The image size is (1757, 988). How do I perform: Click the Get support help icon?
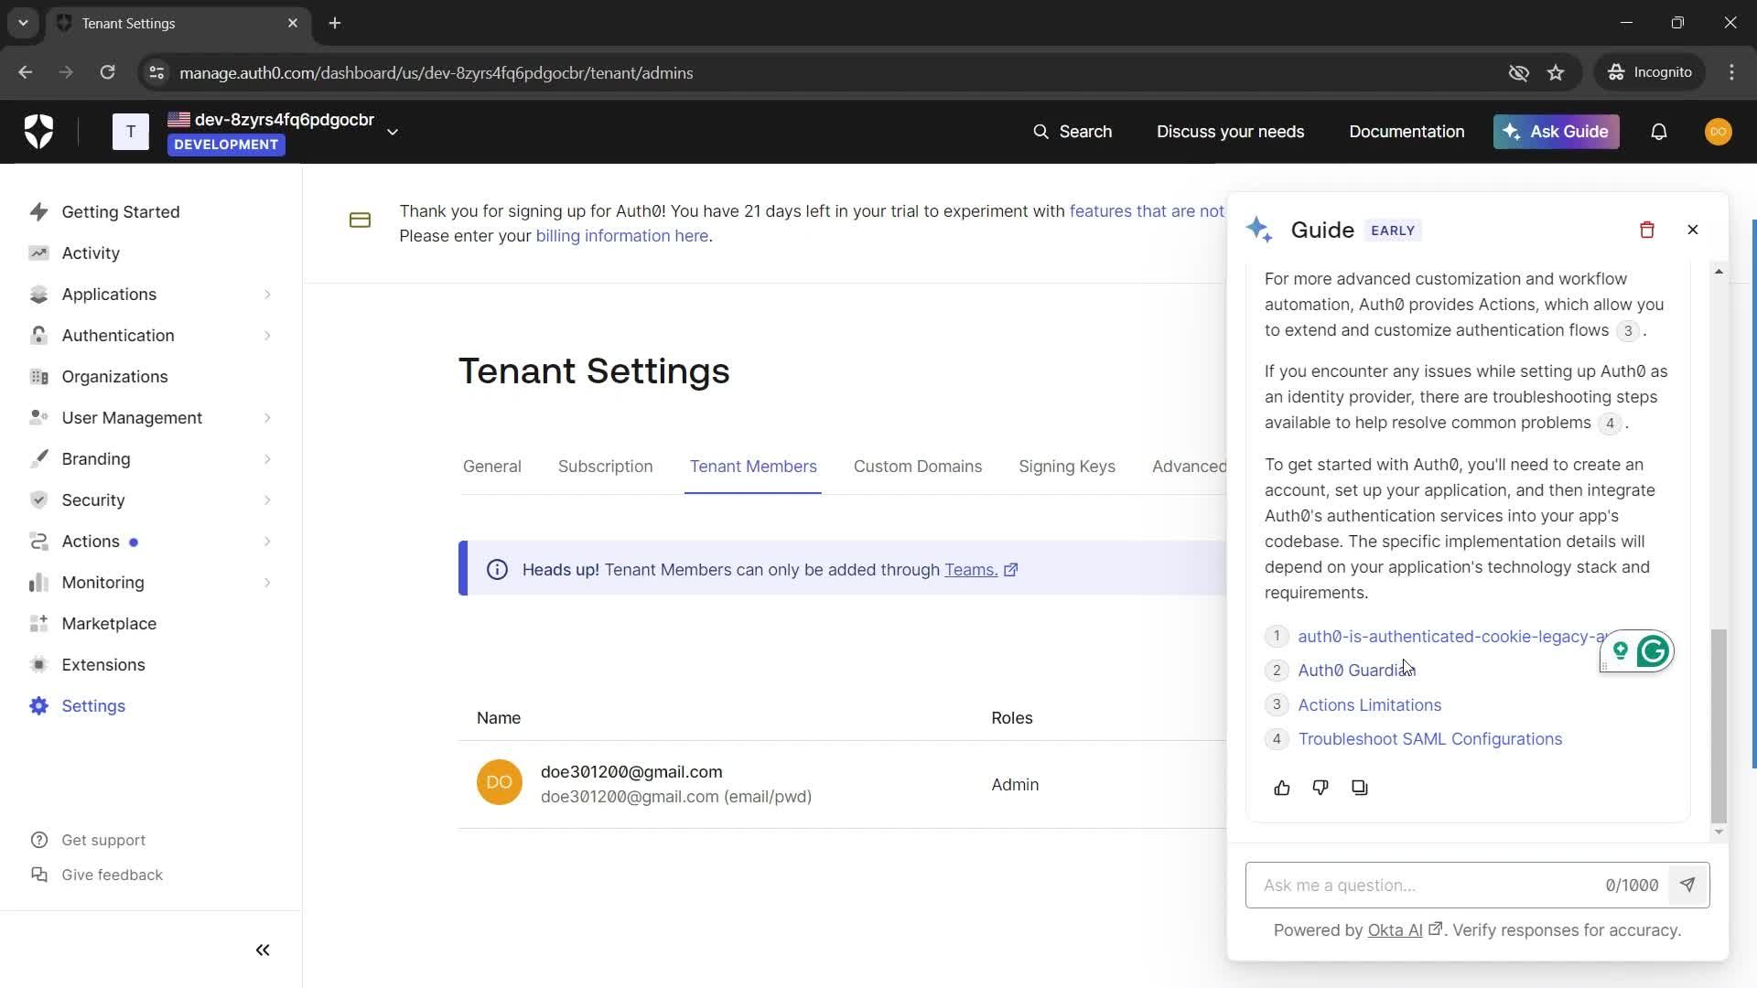(x=38, y=840)
